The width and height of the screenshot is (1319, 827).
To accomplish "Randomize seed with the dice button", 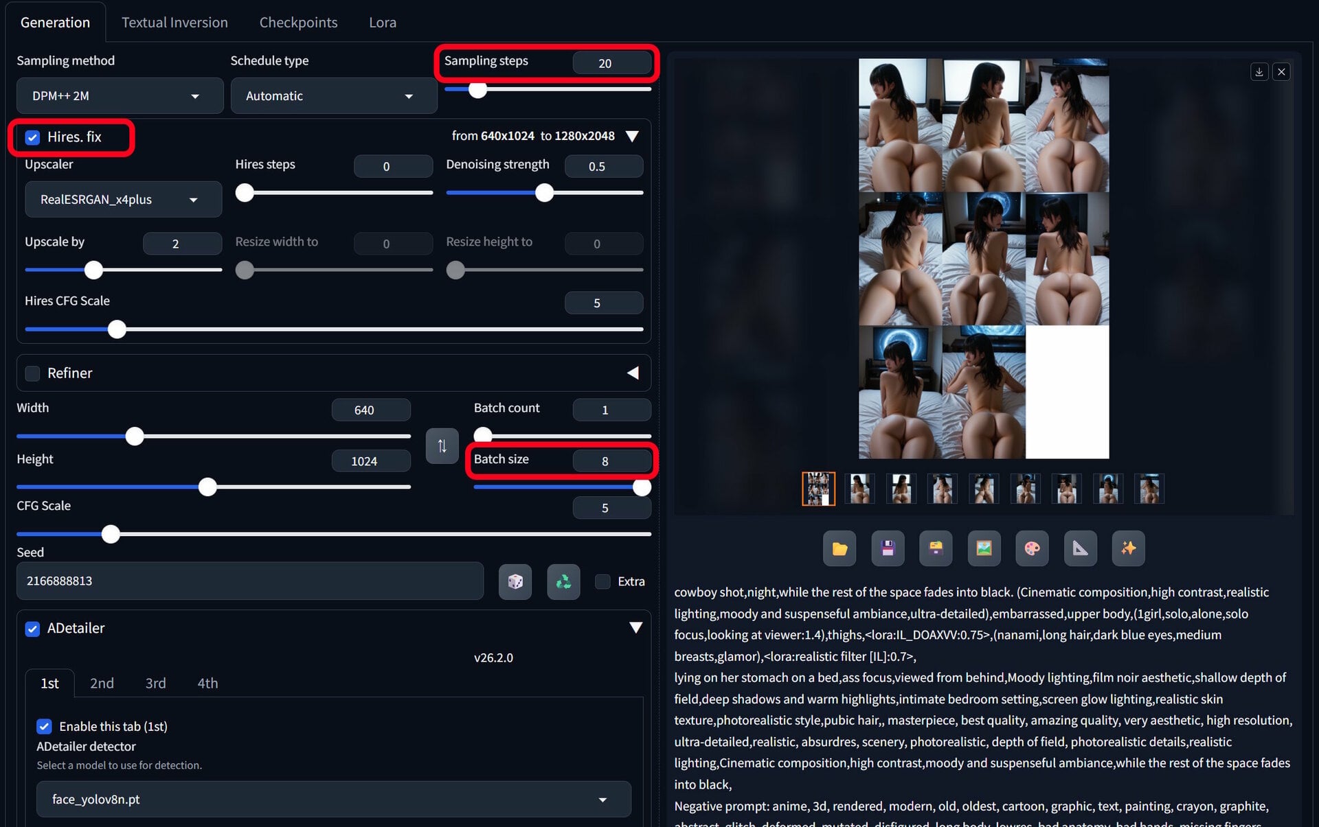I will pyautogui.click(x=515, y=582).
